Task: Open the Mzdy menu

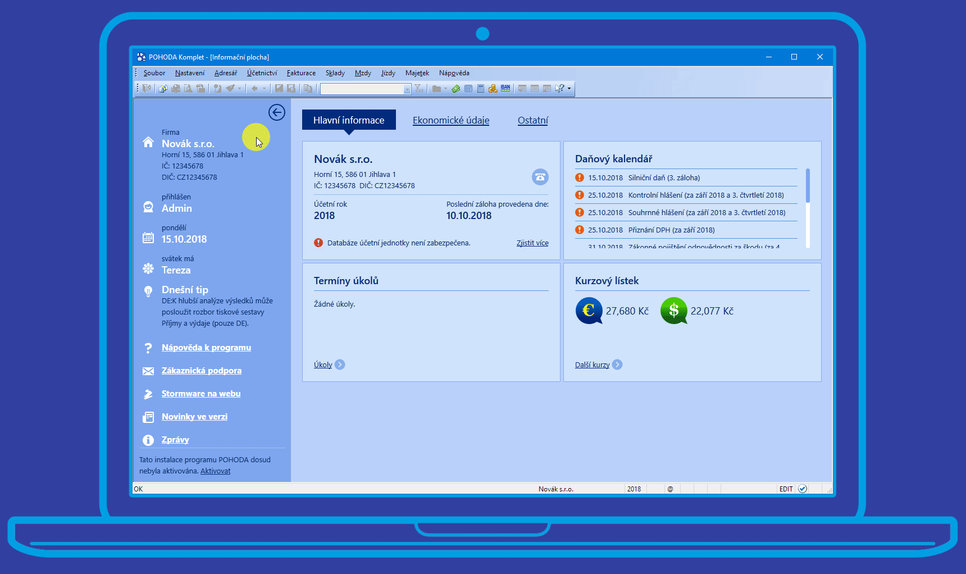Action: [x=363, y=73]
